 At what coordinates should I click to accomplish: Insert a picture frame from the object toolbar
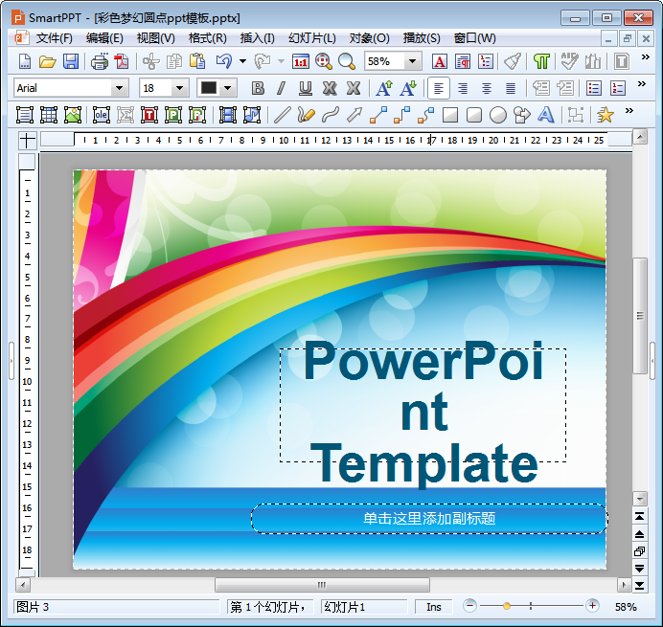click(73, 115)
